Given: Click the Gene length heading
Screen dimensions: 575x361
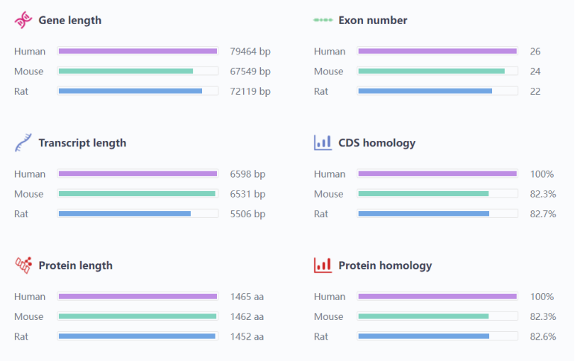Looking at the screenshot, I should click(69, 21).
